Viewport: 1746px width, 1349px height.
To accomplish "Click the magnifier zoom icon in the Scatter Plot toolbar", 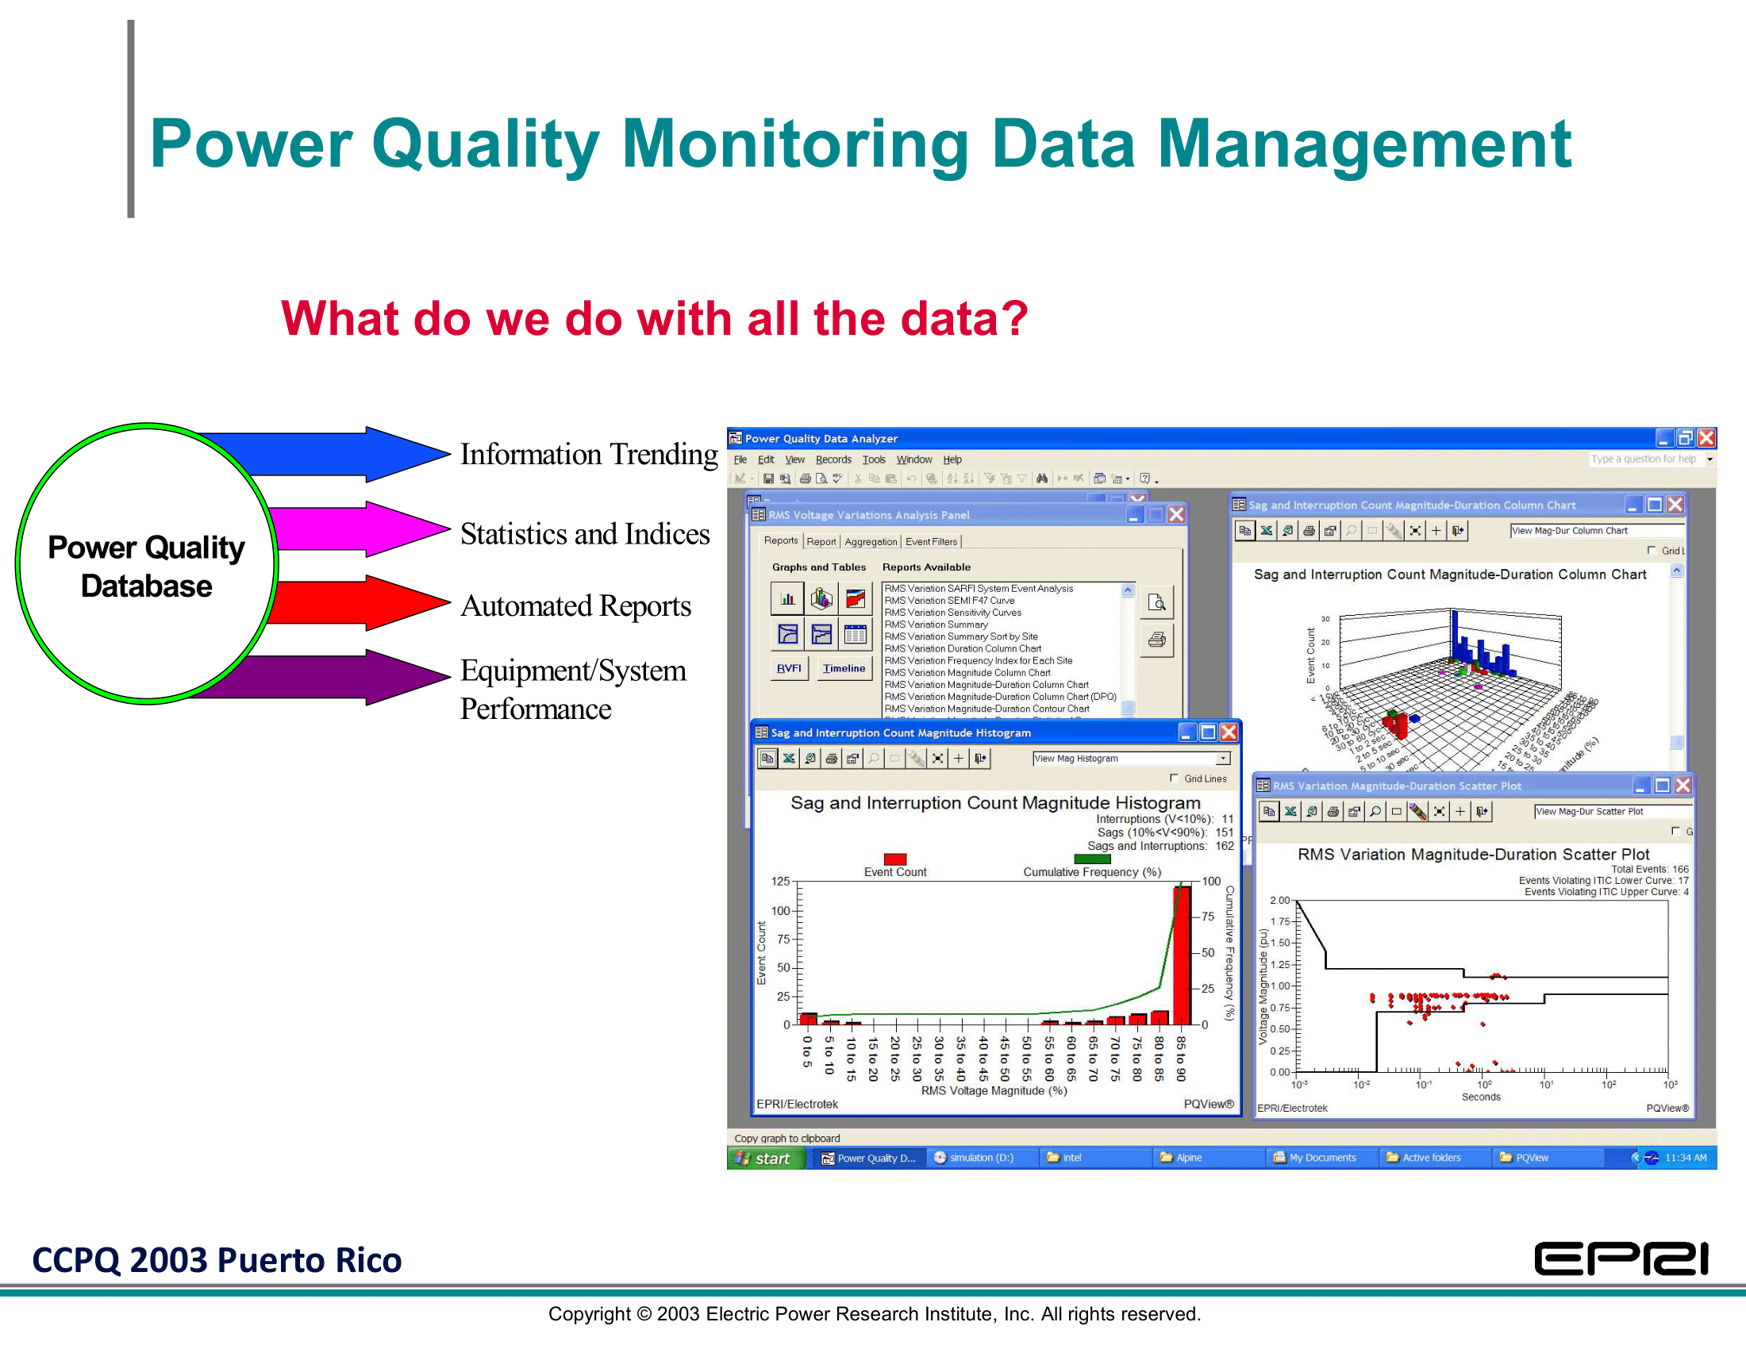I will point(1375,812).
